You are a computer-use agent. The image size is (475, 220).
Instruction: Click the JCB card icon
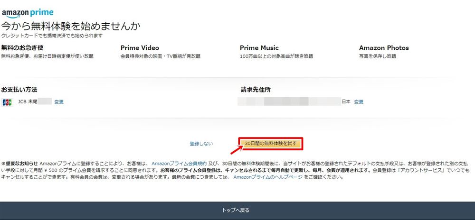7,102
